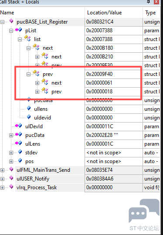Click the pos auto variable icon
Screen dimensions: 163x235
(20, 160)
